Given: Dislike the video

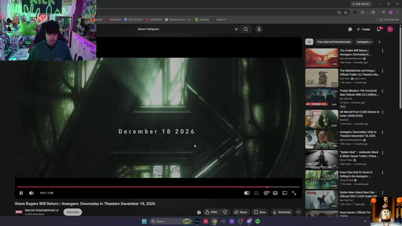Looking at the screenshot, I should pyautogui.click(x=225, y=212).
